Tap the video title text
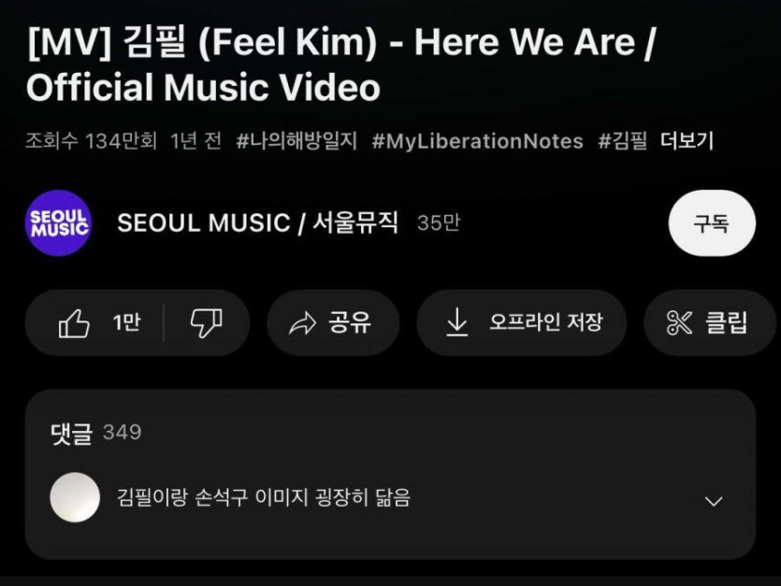This screenshot has height=586, width=781. (341, 64)
